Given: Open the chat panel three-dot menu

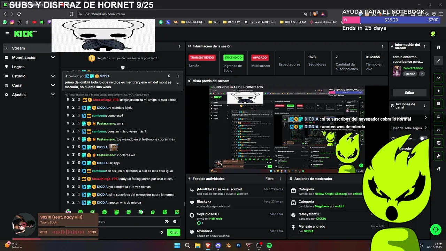Looking at the screenshot, I should [179, 46].
